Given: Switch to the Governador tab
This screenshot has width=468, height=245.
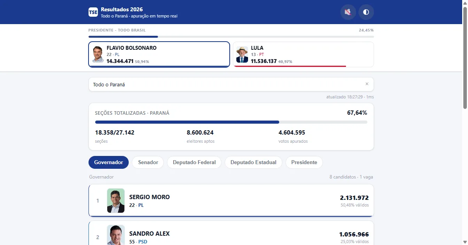Looking at the screenshot, I should coord(108,162).
